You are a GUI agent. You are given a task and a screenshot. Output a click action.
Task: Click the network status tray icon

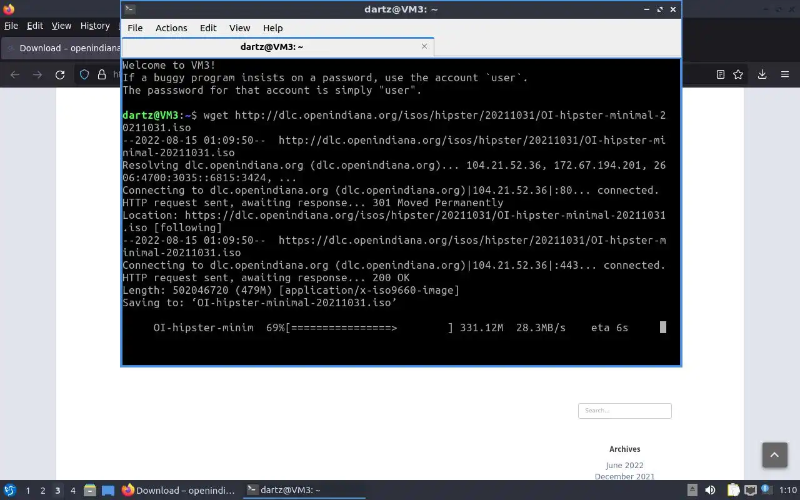pyautogui.click(x=751, y=490)
